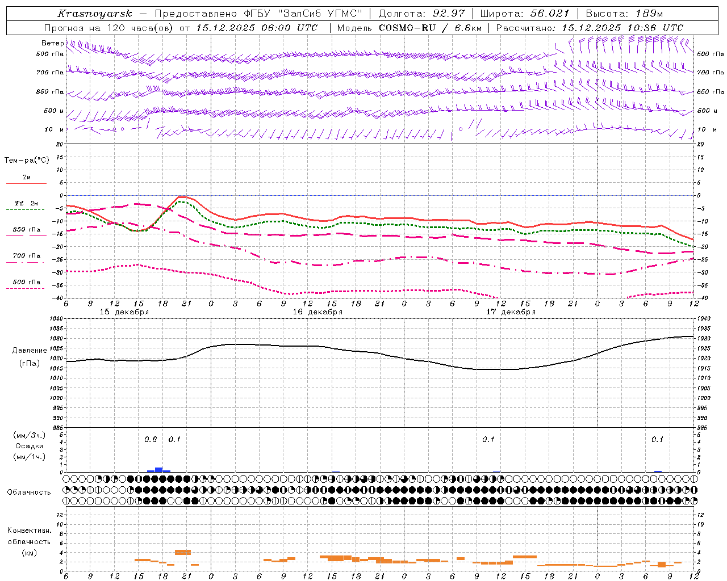Click the 'Ветер' wind panel label
Viewport: 727px width, 581px height.
click(52, 43)
